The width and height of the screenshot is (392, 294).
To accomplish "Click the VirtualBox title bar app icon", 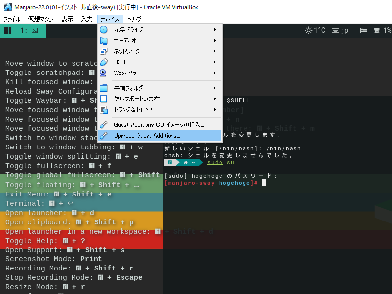I will click(8, 7).
